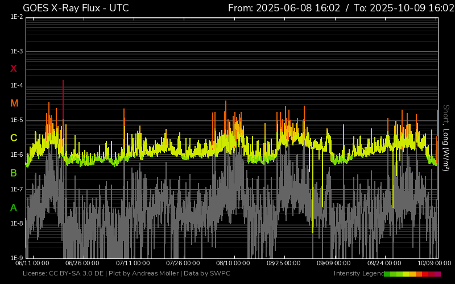455x284 pixels.
Task: Click the License CC BY-SA 3.0 DE text
Action: (63, 274)
